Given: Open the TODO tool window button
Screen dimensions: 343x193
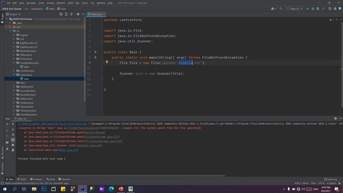Looking at the screenshot, I should tap(21, 179).
